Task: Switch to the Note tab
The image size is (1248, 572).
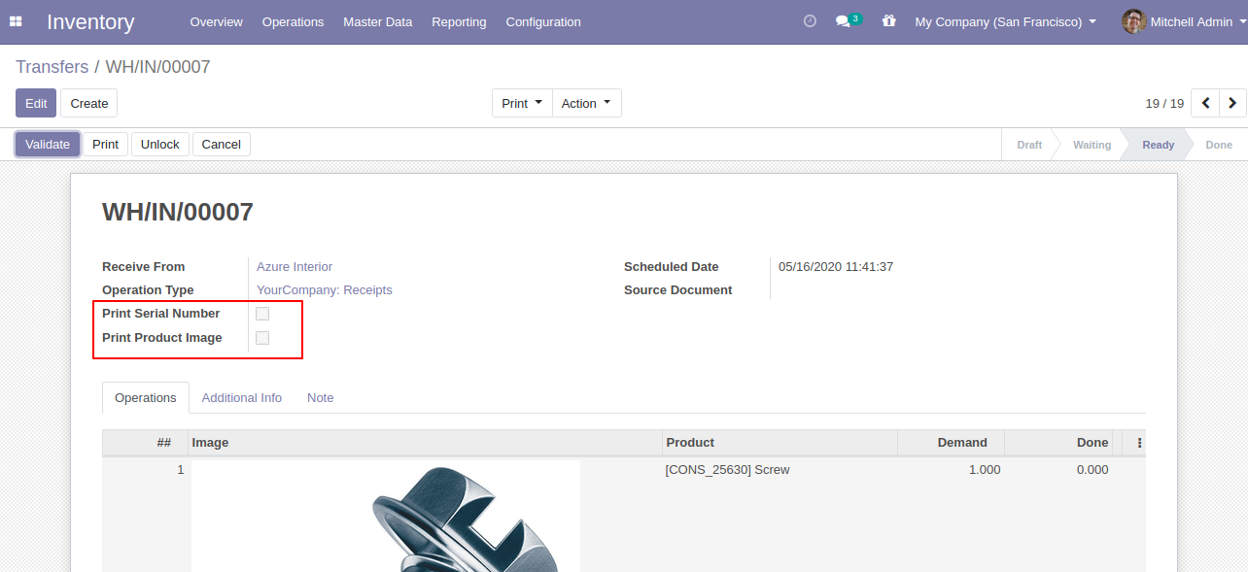Action: click(x=321, y=398)
